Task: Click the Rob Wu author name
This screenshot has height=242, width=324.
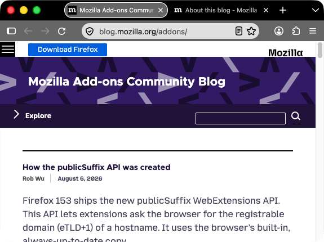Action: 33,178
